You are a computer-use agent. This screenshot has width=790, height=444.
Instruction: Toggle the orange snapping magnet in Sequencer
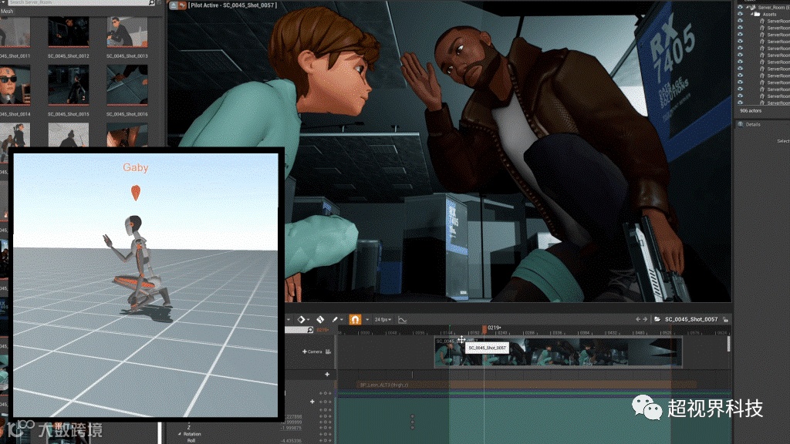(356, 319)
